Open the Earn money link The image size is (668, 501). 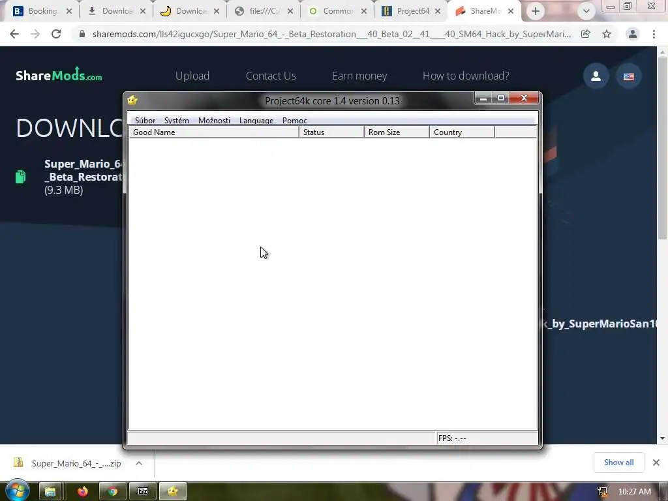(359, 76)
